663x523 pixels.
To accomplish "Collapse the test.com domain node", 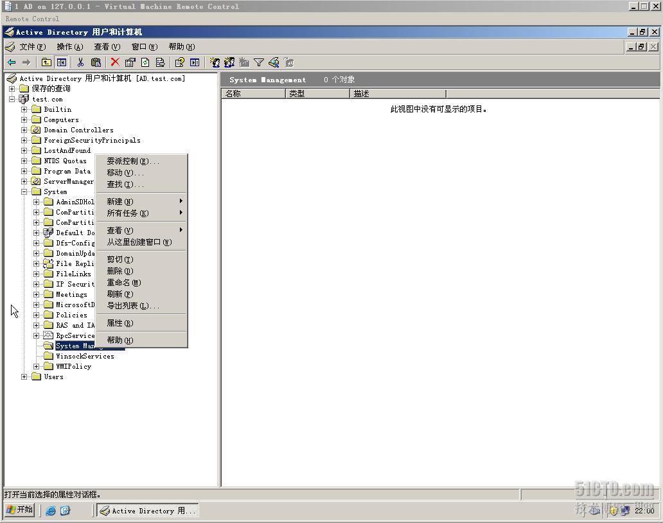I will 12,100.
